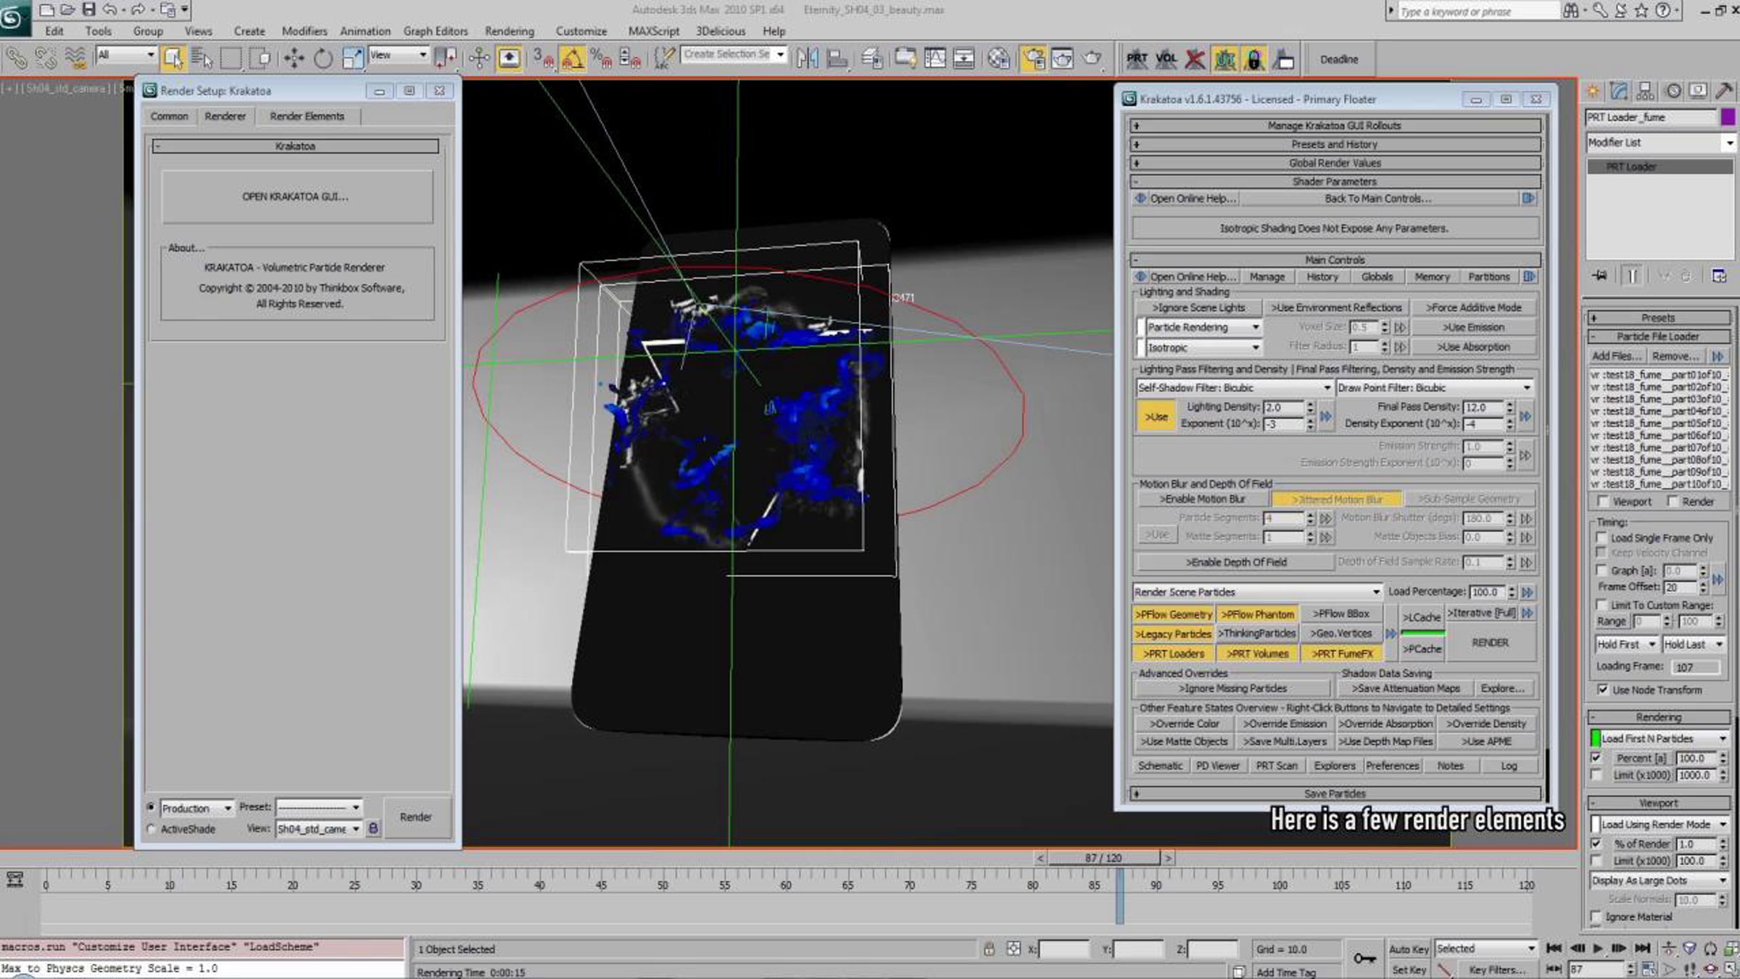Viewport: 1740px width, 979px height.
Task: Click the Krakatoa RENDER button
Action: [x=1490, y=643]
